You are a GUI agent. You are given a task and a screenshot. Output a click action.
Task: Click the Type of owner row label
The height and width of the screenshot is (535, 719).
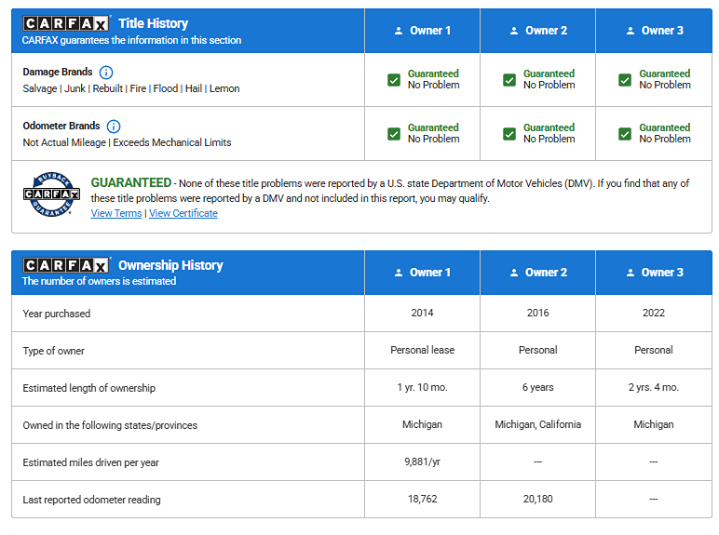pyautogui.click(x=54, y=351)
